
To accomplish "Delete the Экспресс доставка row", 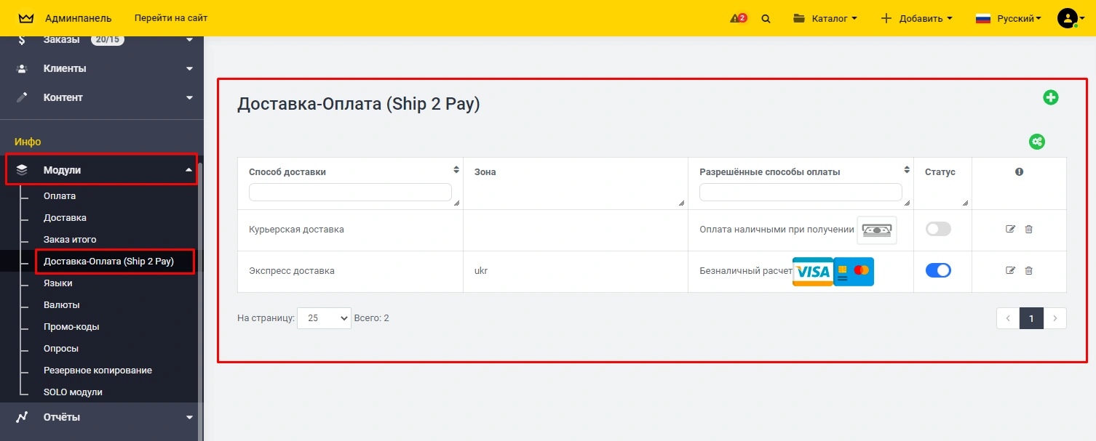I will click(x=1028, y=271).
